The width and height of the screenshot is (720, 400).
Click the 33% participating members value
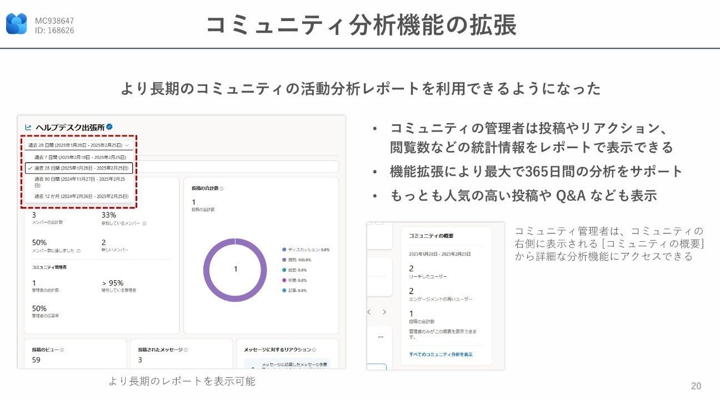(x=109, y=215)
